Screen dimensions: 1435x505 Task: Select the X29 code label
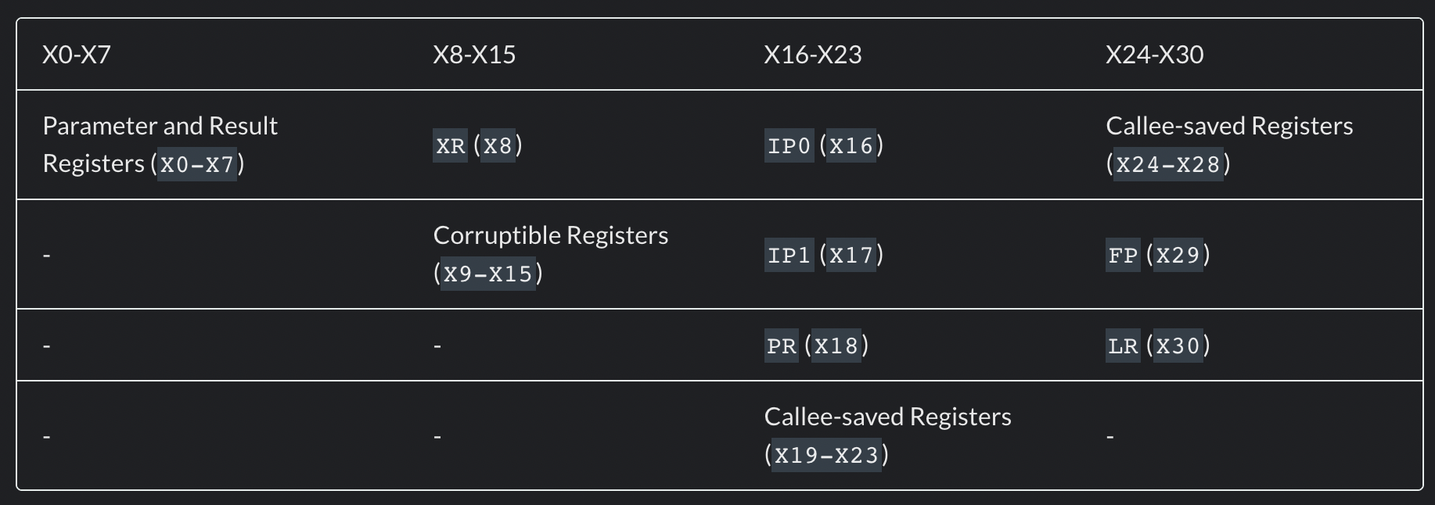1178,256
